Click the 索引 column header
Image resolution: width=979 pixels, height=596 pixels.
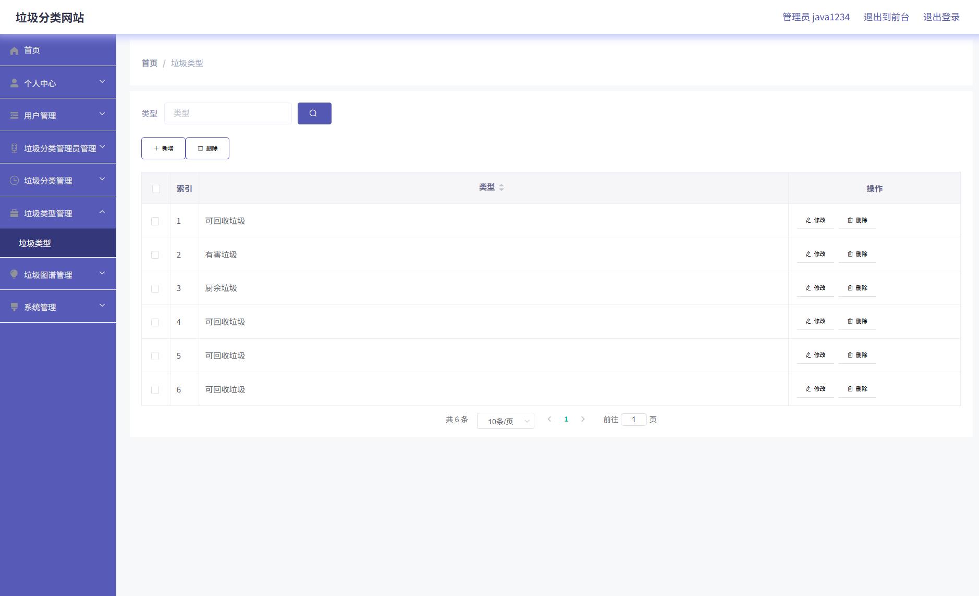pyautogui.click(x=185, y=188)
